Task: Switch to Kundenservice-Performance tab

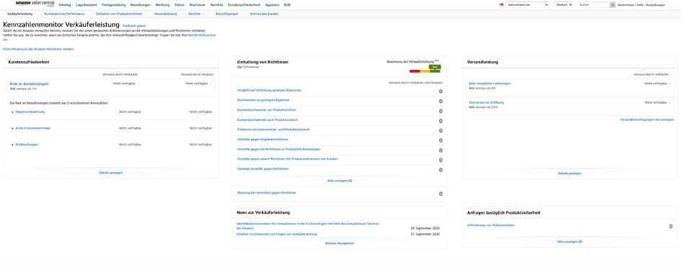Action: pos(64,14)
